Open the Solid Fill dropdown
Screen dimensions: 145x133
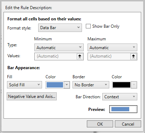coord(25,85)
